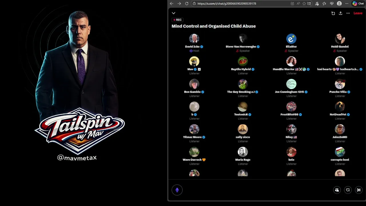Open the Favorites list icon
366x206 pixels.
point(324,3)
